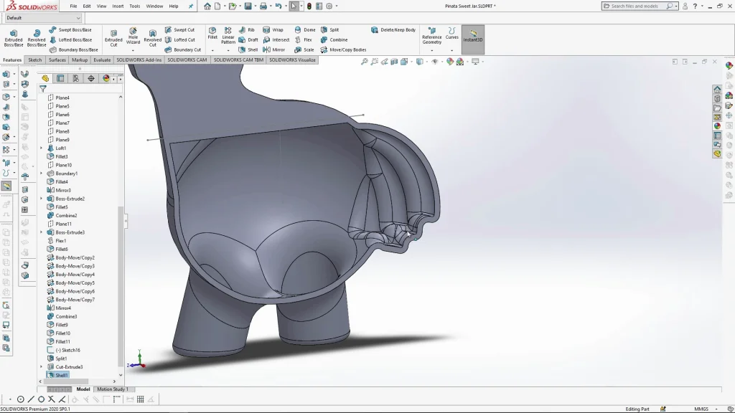This screenshot has width=735, height=413.
Task: Apply the Fillet feature tool
Action: click(212, 34)
